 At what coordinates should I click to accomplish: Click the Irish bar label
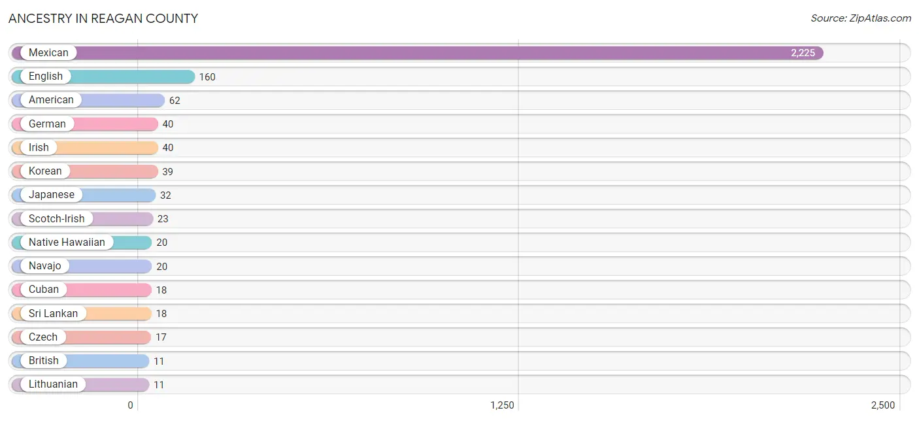click(x=39, y=148)
